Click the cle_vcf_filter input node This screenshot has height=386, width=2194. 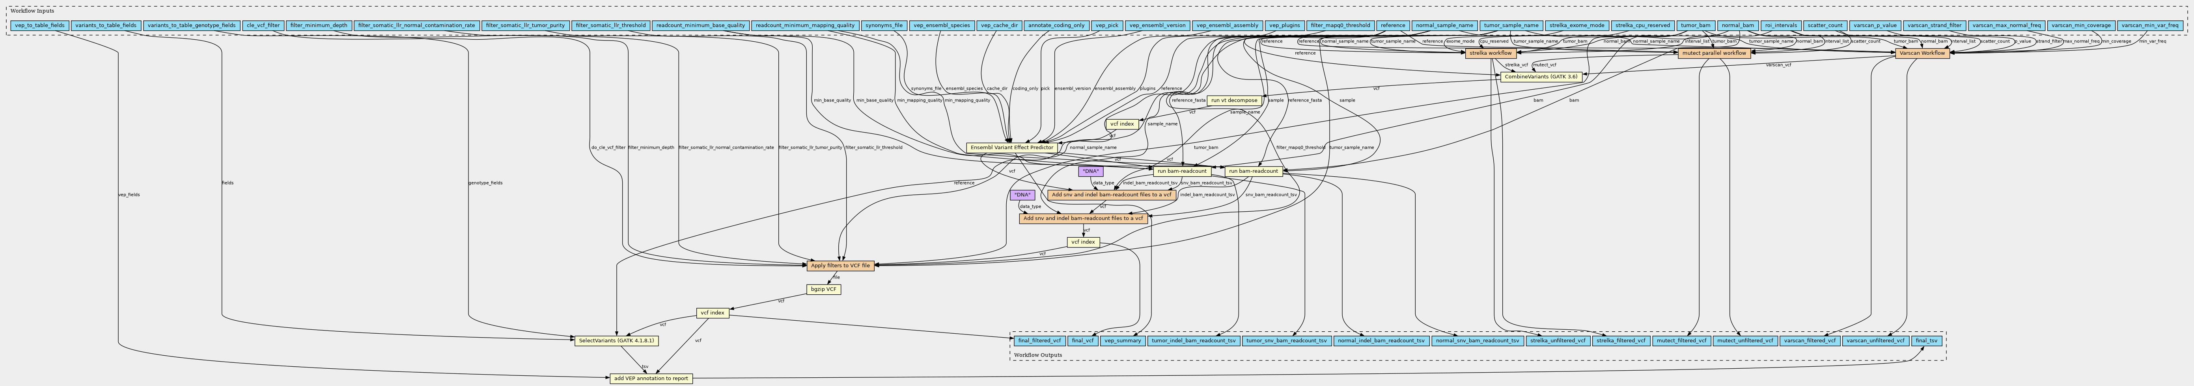pyautogui.click(x=262, y=26)
